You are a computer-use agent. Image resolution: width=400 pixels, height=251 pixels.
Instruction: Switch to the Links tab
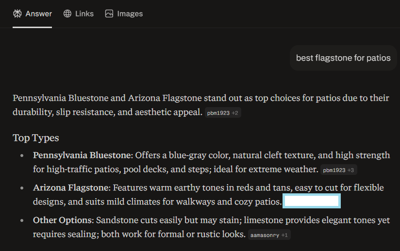click(x=84, y=14)
